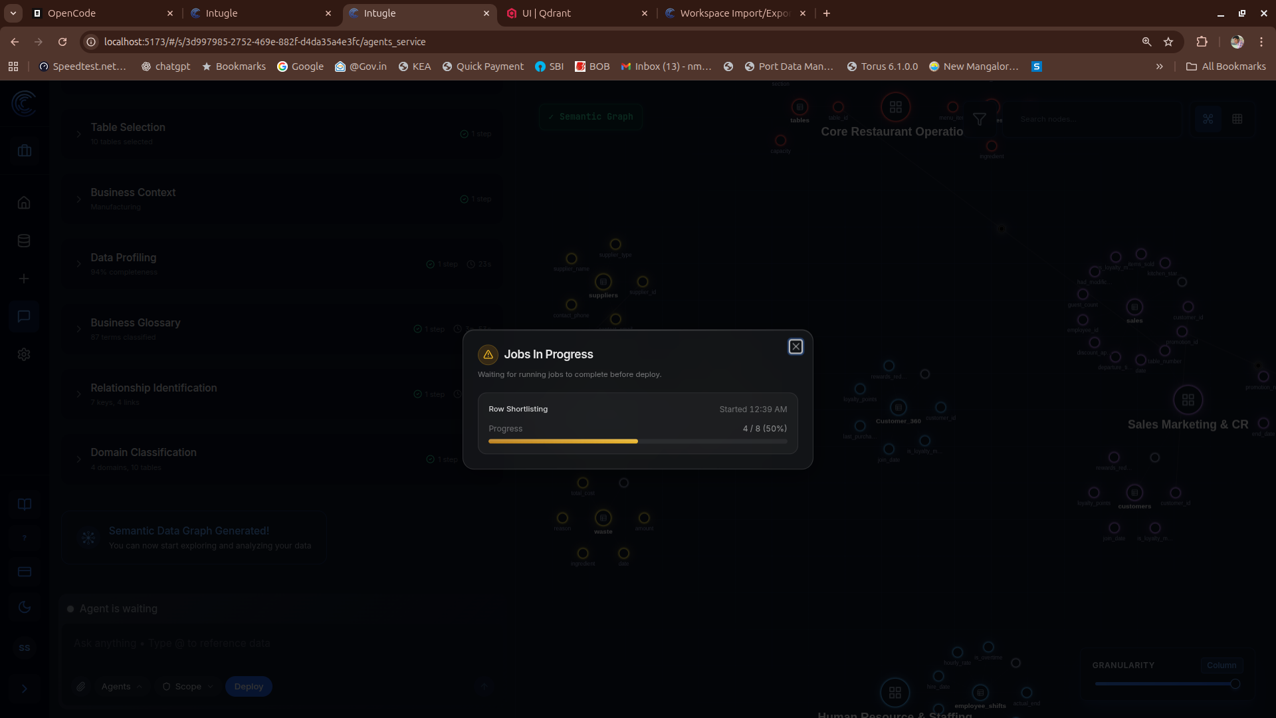Open the Quick Payment bookmark
Viewport: 1276px width, 718px height.
click(x=483, y=66)
